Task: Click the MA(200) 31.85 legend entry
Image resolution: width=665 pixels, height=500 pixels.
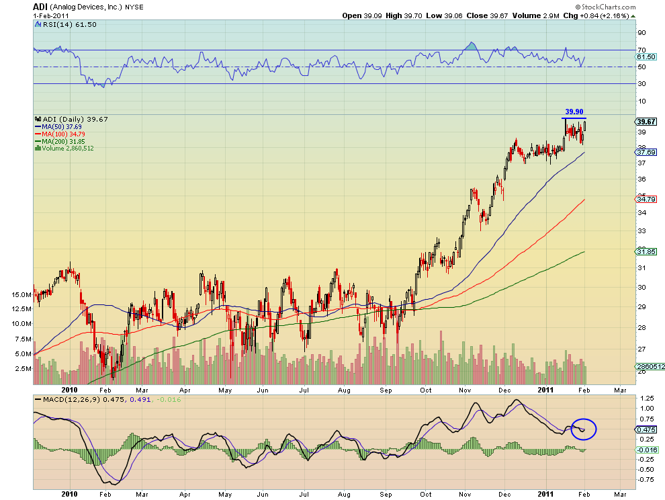Action: coord(60,141)
